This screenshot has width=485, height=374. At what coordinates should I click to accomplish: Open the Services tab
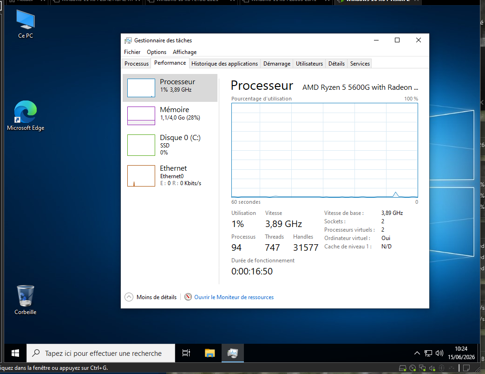[360, 63]
